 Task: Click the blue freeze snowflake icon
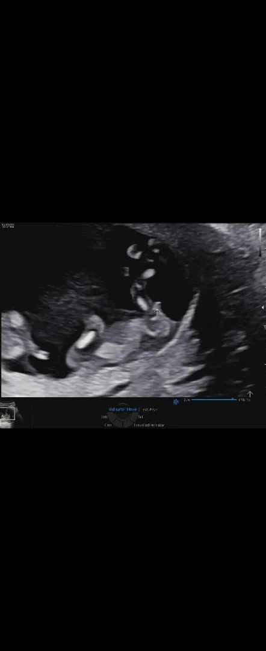tap(176, 401)
